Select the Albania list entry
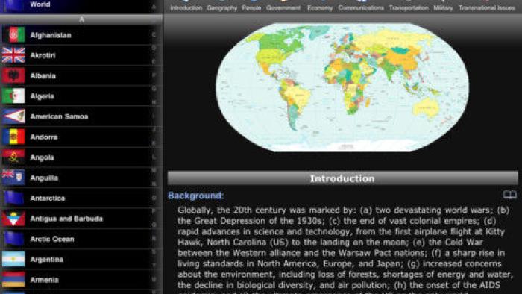Viewport: 522px width, 294px height. (x=81, y=75)
